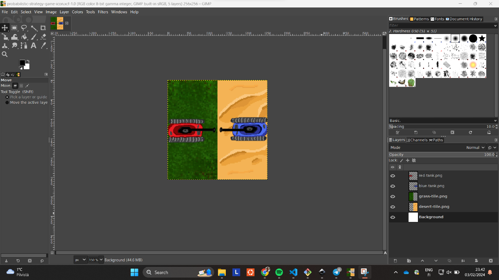Open the Filters menu
Screen dimensions: 499x280
tap(103, 12)
